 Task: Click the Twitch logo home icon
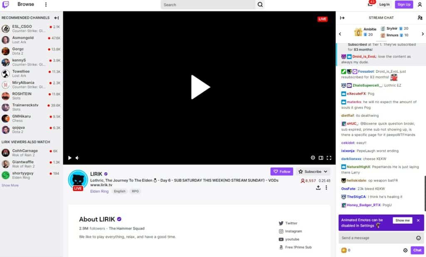coord(5,4)
